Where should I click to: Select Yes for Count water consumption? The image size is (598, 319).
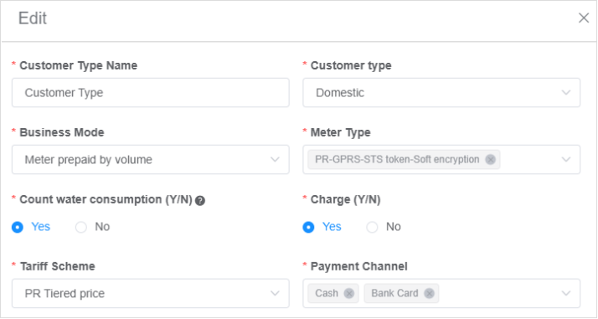click(18, 227)
